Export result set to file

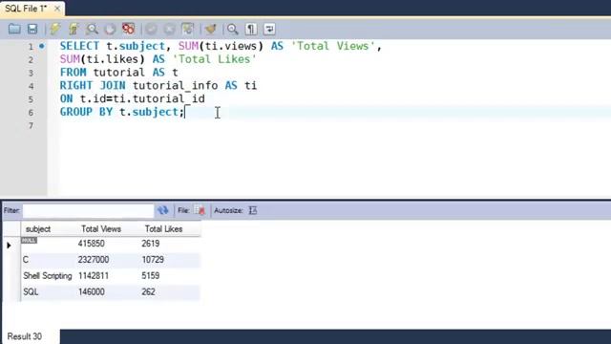200,210
